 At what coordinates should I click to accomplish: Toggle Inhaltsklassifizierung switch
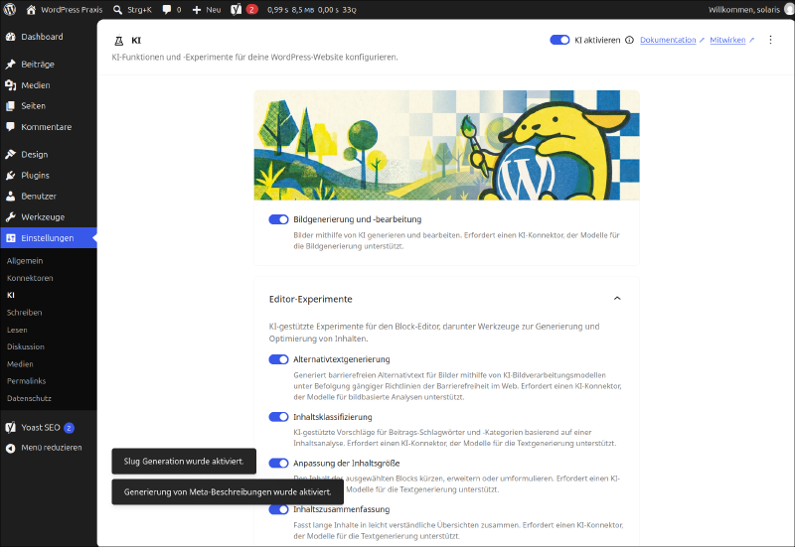[278, 417]
